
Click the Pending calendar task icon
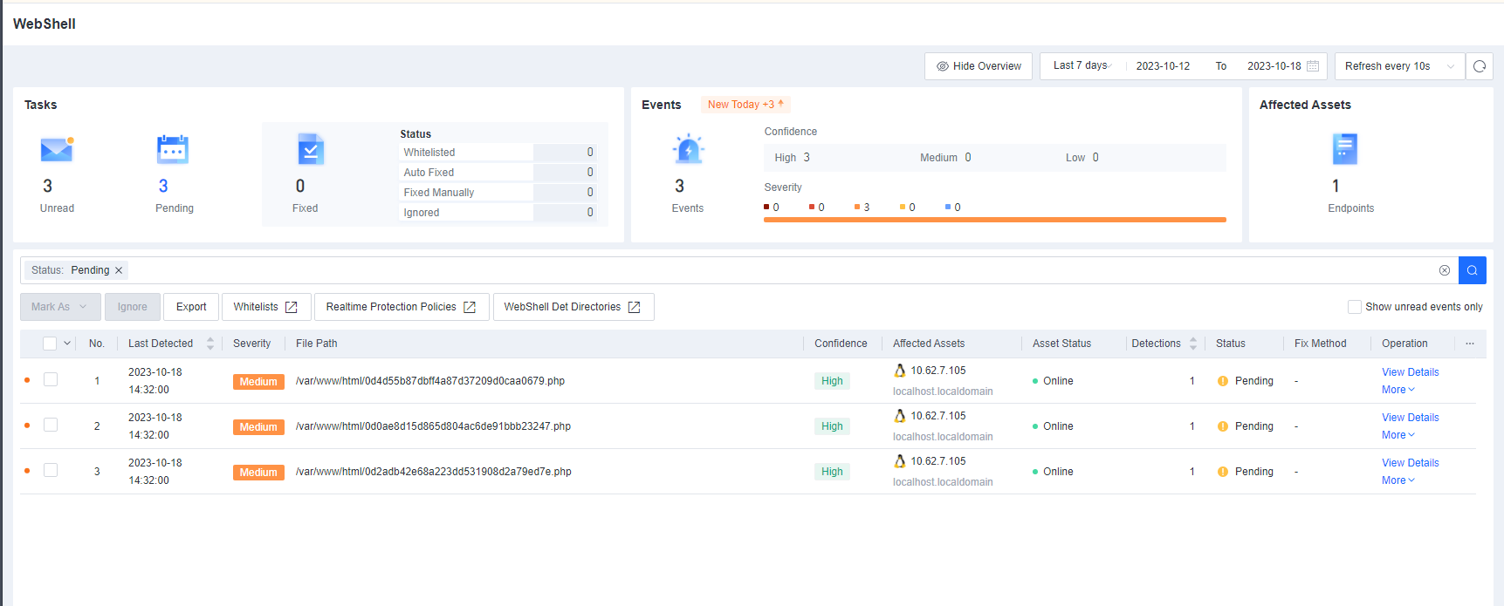[x=173, y=150]
